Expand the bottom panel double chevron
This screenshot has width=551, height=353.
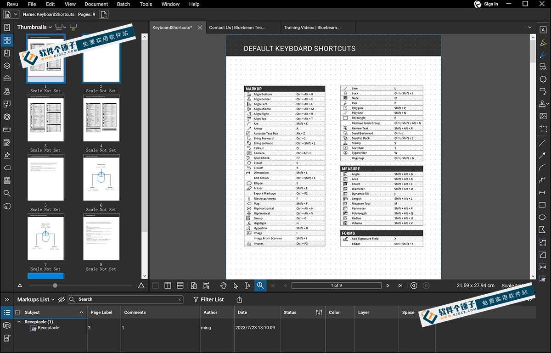pyautogui.click(x=7, y=299)
